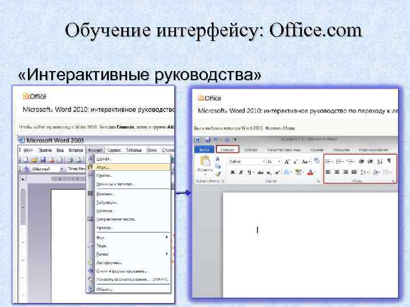
Task: Pick the Shading paint bucket color
Action: click(375, 172)
